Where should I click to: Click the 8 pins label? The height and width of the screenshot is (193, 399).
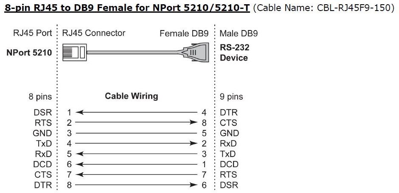[40, 97]
